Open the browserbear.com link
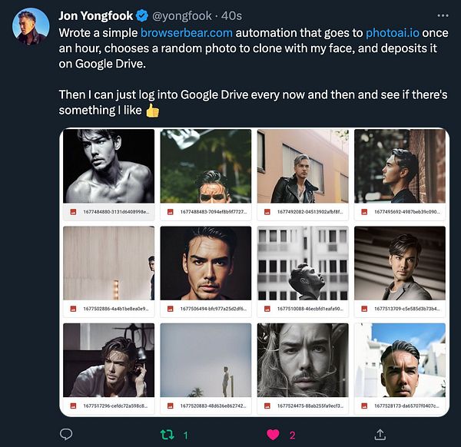 [x=186, y=32]
